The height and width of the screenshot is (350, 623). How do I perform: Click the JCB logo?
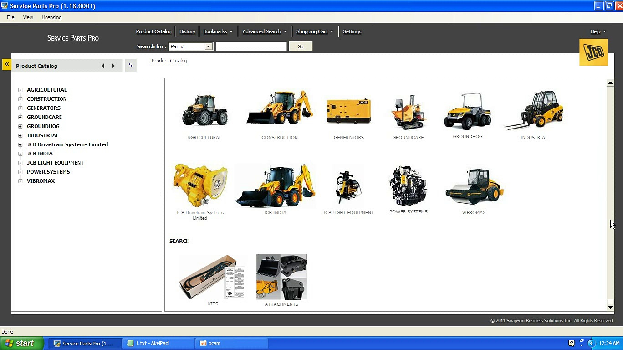(x=593, y=52)
